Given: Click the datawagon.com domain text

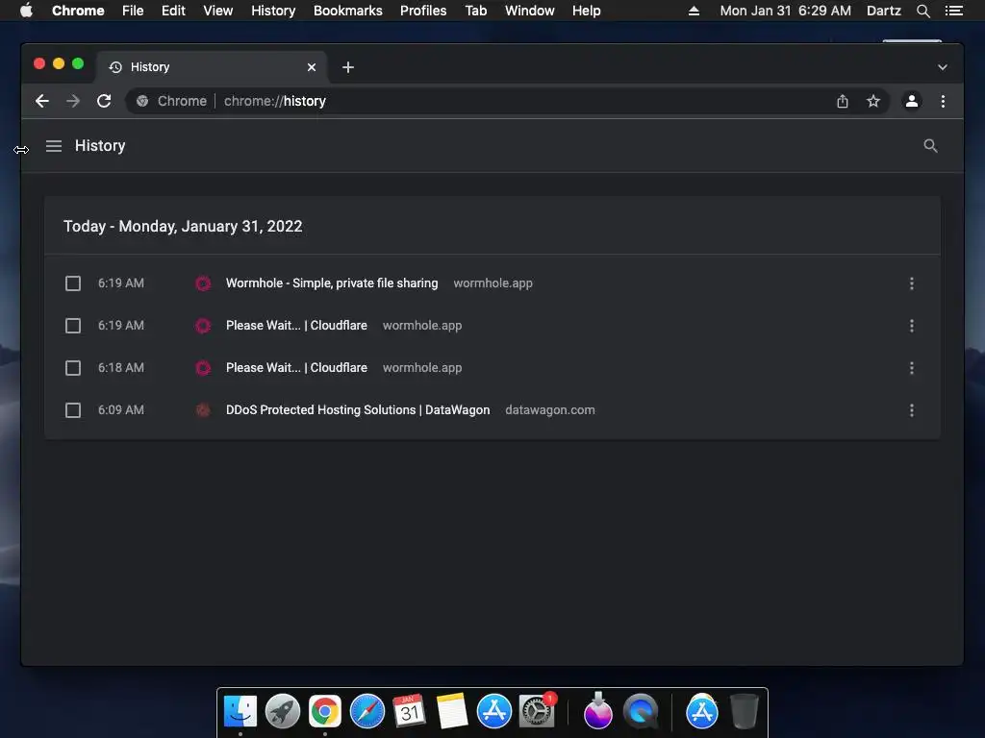Looking at the screenshot, I should pos(549,409).
